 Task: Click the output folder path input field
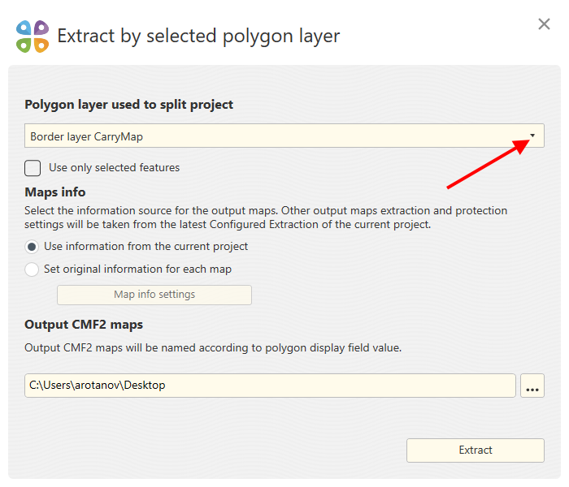270,386
